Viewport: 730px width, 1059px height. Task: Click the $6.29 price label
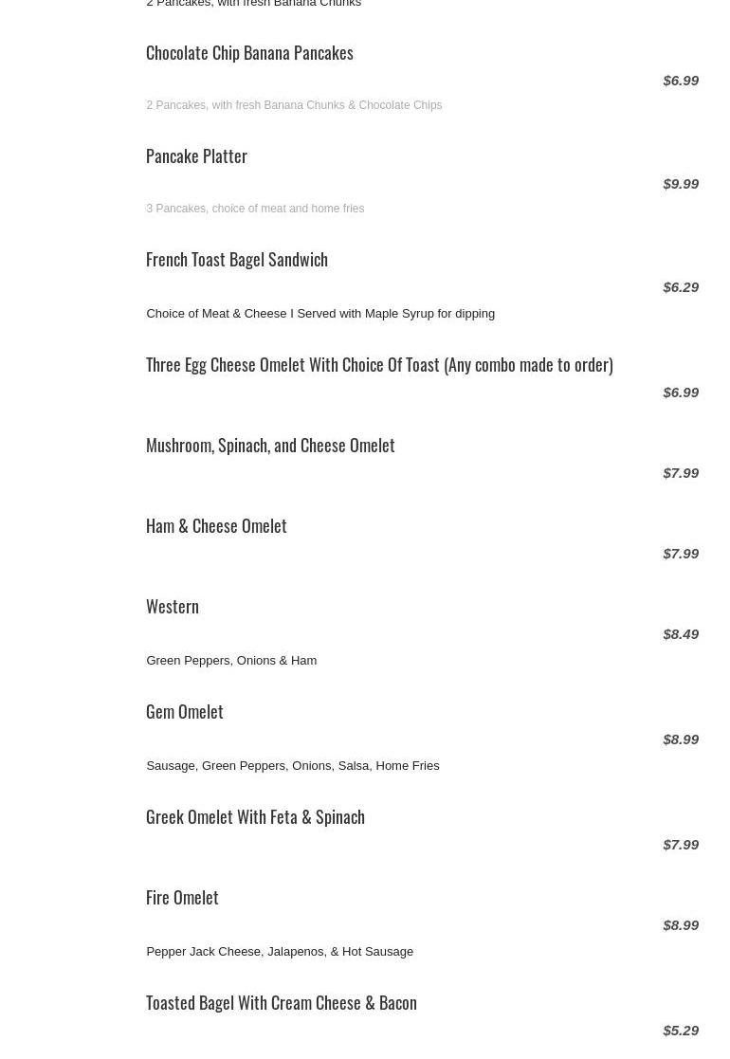(681, 287)
